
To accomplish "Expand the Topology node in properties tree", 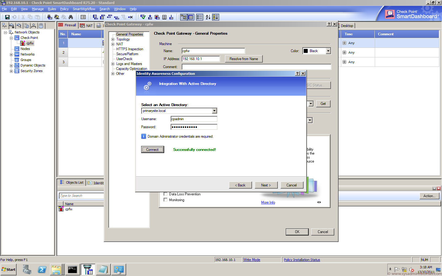I will [x=113, y=39].
